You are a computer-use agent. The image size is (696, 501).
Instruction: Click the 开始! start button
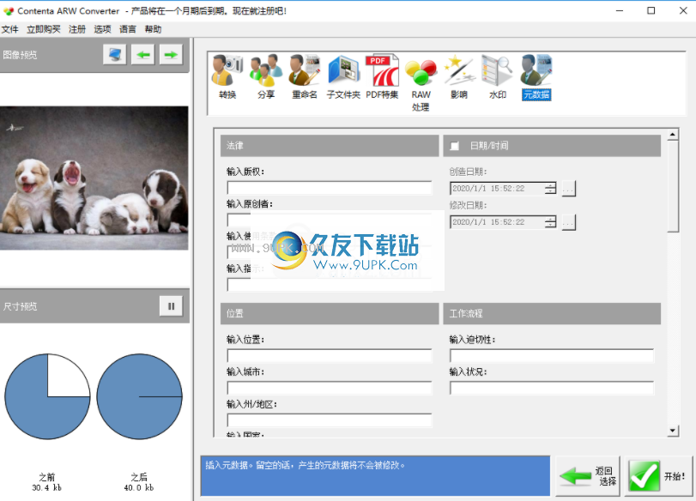[x=659, y=476]
